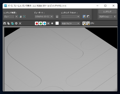Toggle the lock to viewport icon
The image size is (120, 94).
57,17
